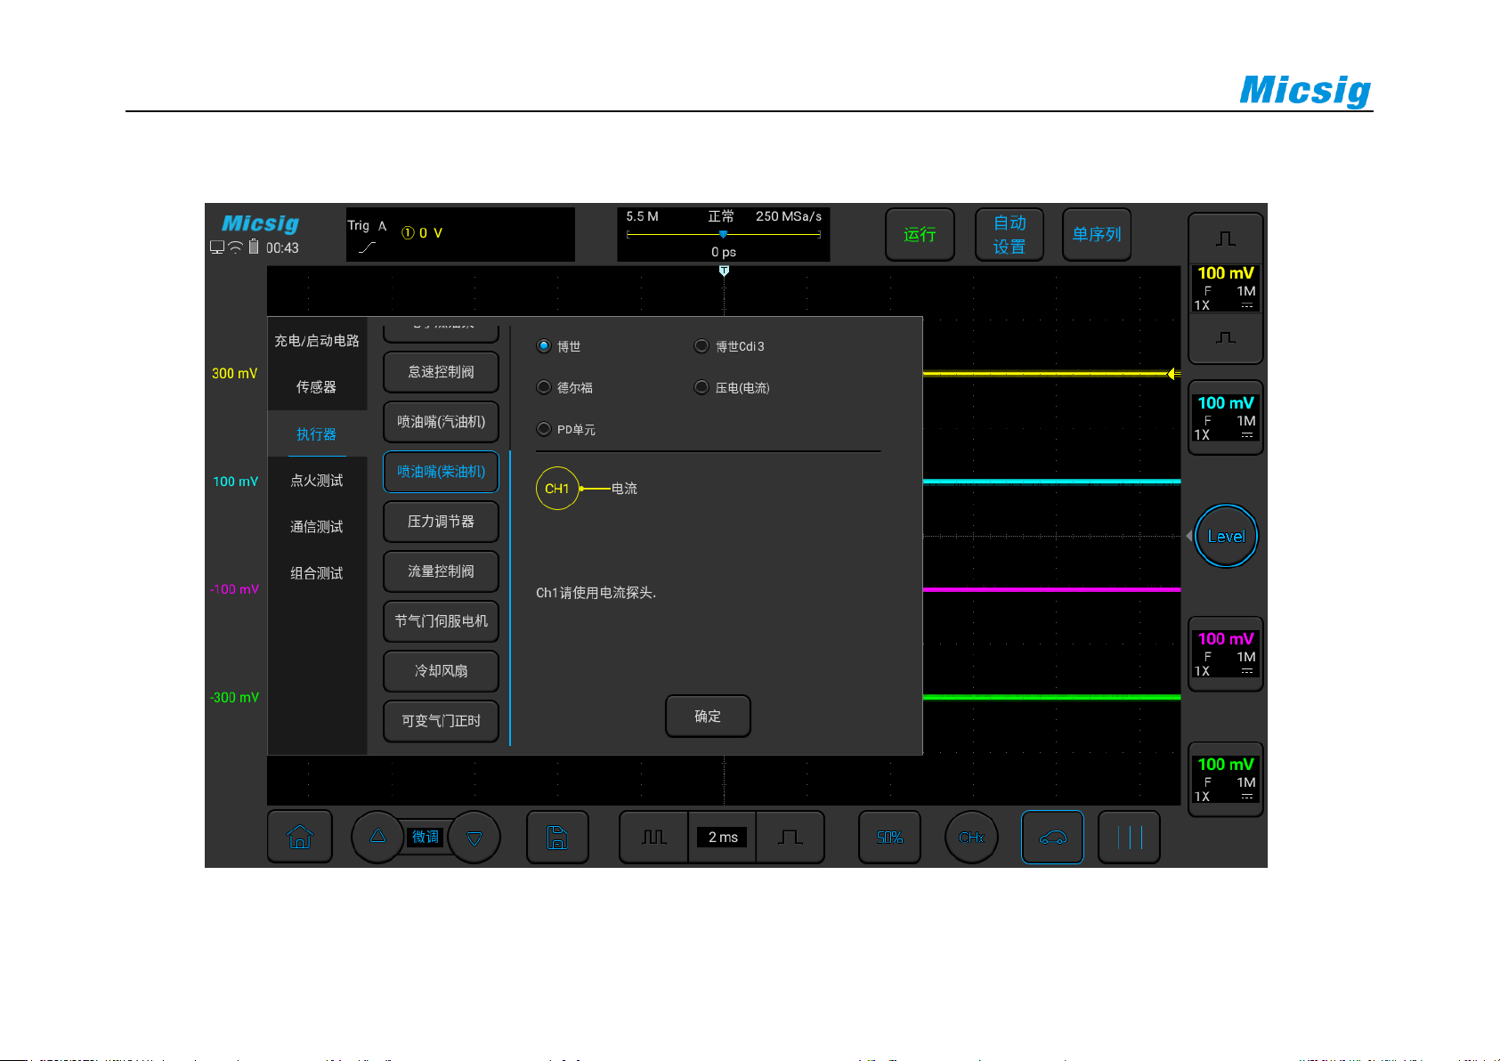The width and height of the screenshot is (1500, 1061).
Task: Click the Micsig logo in oscilloscope header
Action: [x=260, y=223]
